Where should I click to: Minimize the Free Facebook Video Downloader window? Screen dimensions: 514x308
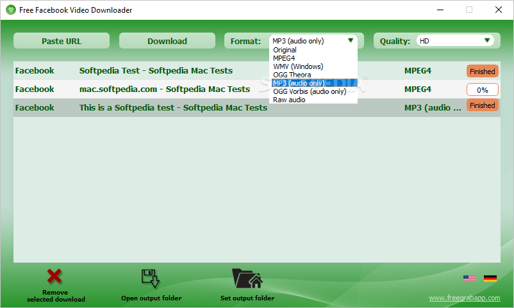440,10
